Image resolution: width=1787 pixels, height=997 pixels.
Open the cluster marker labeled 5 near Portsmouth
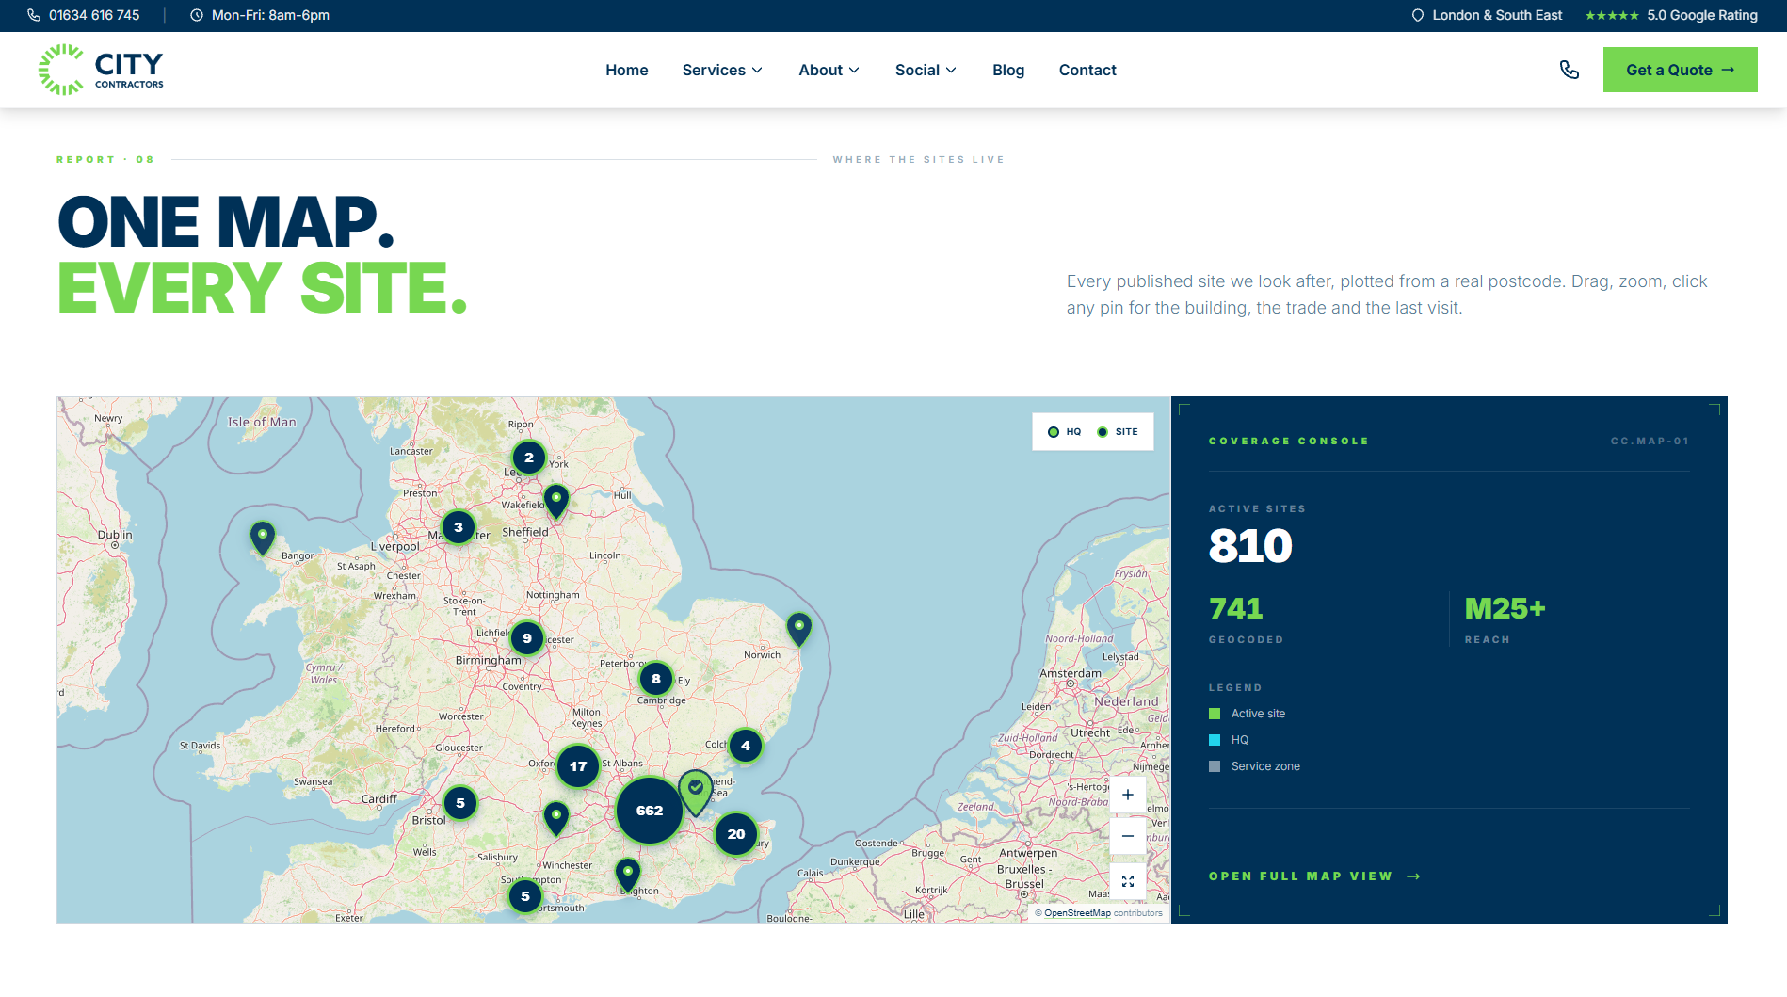[x=525, y=896]
